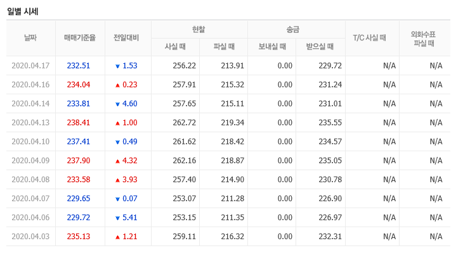Click the cash sell value 211.35

coord(232,218)
